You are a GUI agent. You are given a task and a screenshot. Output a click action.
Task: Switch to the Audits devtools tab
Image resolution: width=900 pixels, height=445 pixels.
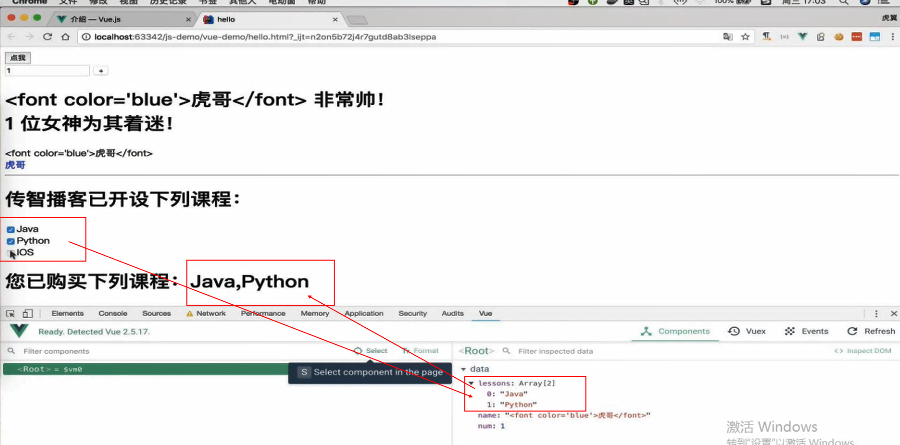[x=452, y=313]
